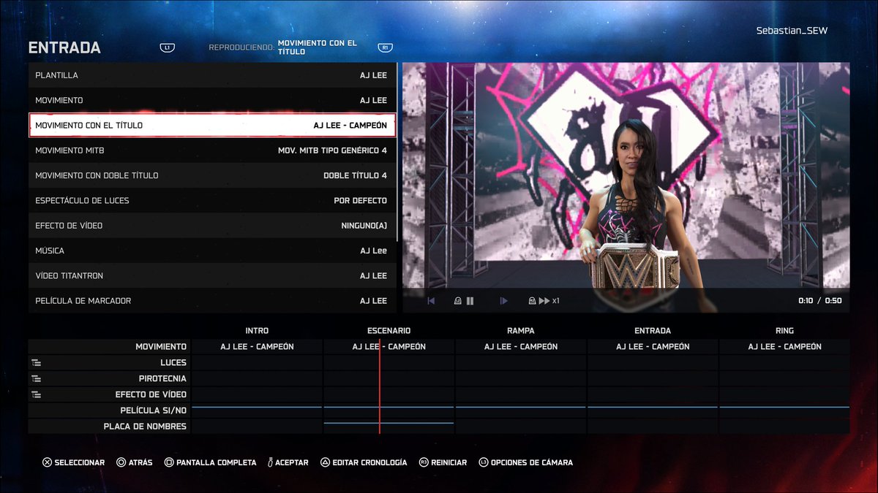
Task: Click the Movimiento timeline row label
Action: [161, 347]
